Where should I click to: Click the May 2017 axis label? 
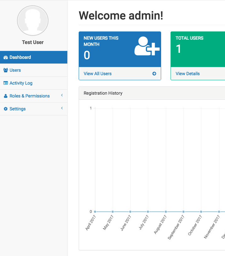[x=108, y=222]
